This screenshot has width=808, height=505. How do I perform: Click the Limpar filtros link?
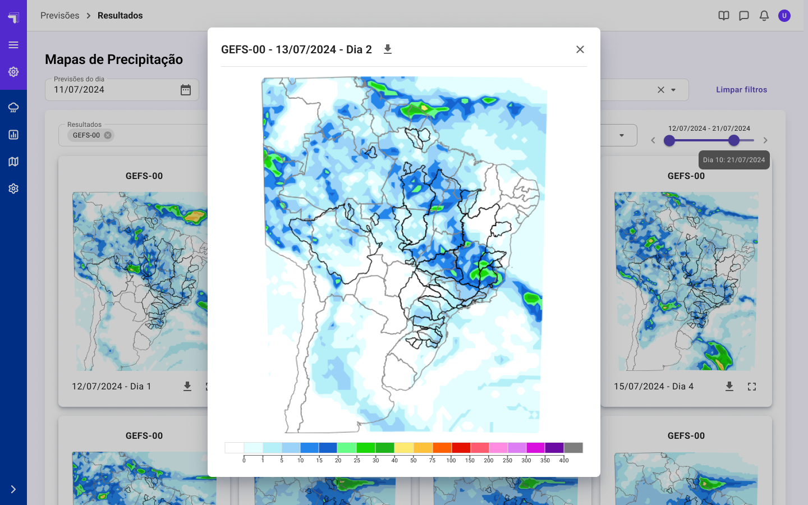(741, 90)
